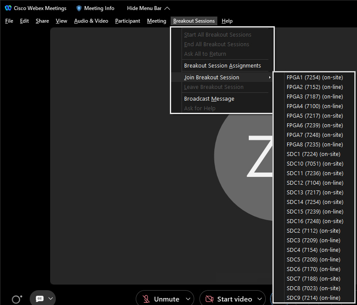The image size is (357, 305).
Task: Click the Meeting Info shield icon
Action: (79, 8)
